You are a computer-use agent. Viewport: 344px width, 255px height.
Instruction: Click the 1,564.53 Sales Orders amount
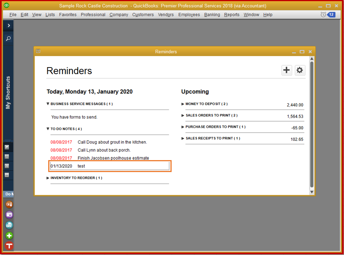click(x=295, y=117)
